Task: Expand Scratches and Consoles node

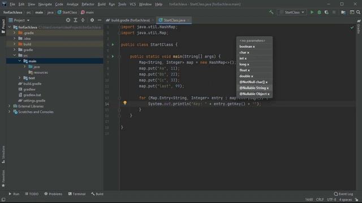Action: (x=10, y=112)
